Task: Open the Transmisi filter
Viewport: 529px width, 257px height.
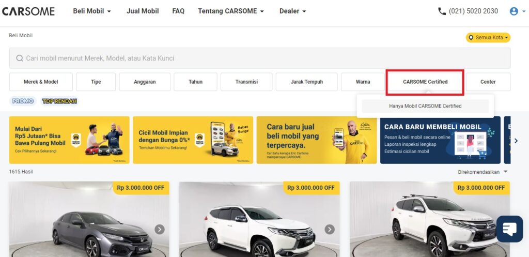Action: pos(246,82)
